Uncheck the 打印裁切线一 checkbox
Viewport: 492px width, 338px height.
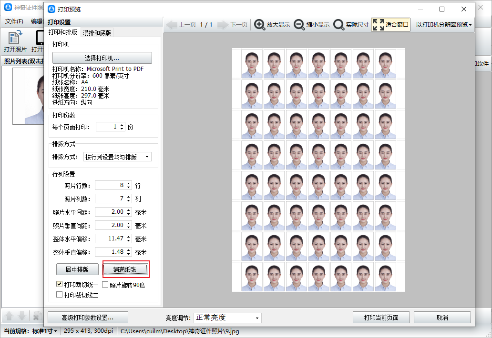coord(60,285)
